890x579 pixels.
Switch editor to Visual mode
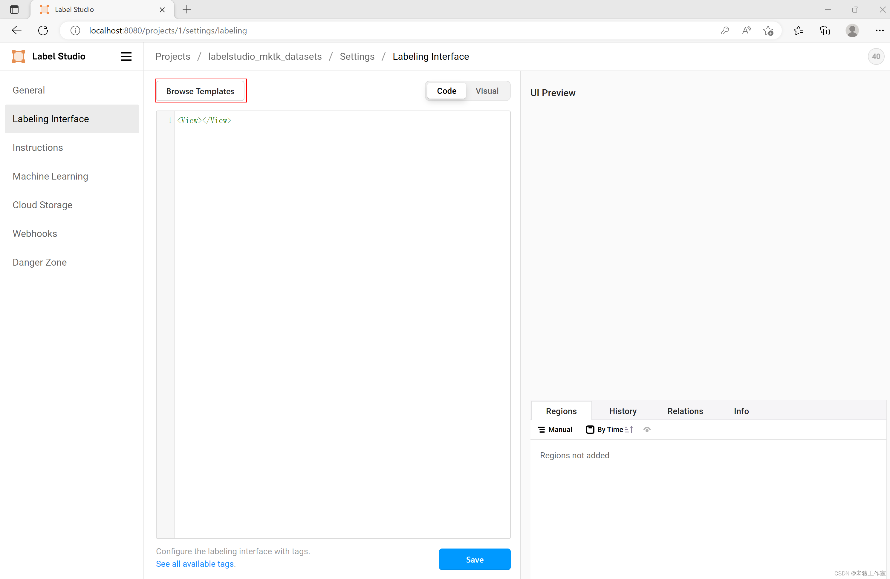(487, 91)
